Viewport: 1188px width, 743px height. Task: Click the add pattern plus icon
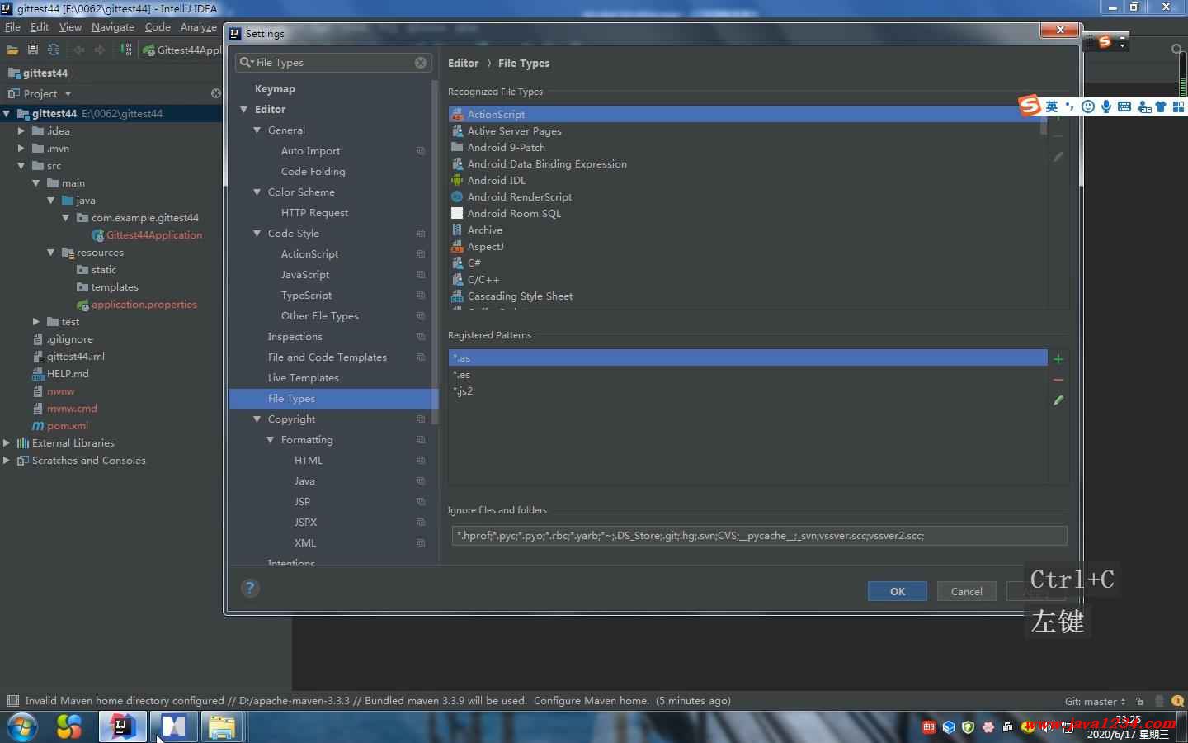pyautogui.click(x=1058, y=358)
